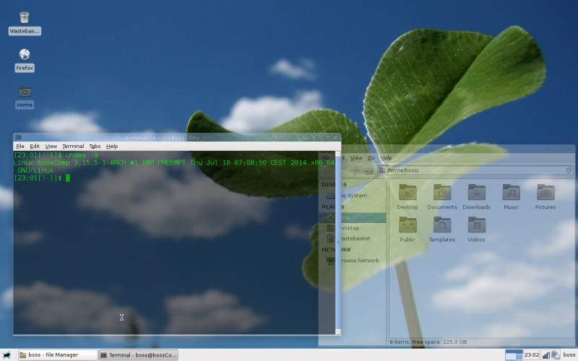The image size is (578, 361).
Task: Open the applications menu icon on the taskbar
Action: pyautogui.click(x=7, y=355)
